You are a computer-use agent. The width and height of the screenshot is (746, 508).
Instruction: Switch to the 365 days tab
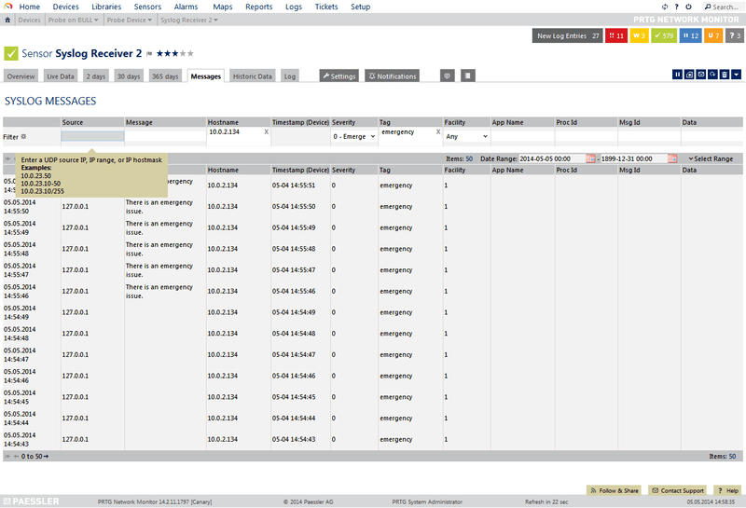click(x=165, y=76)
